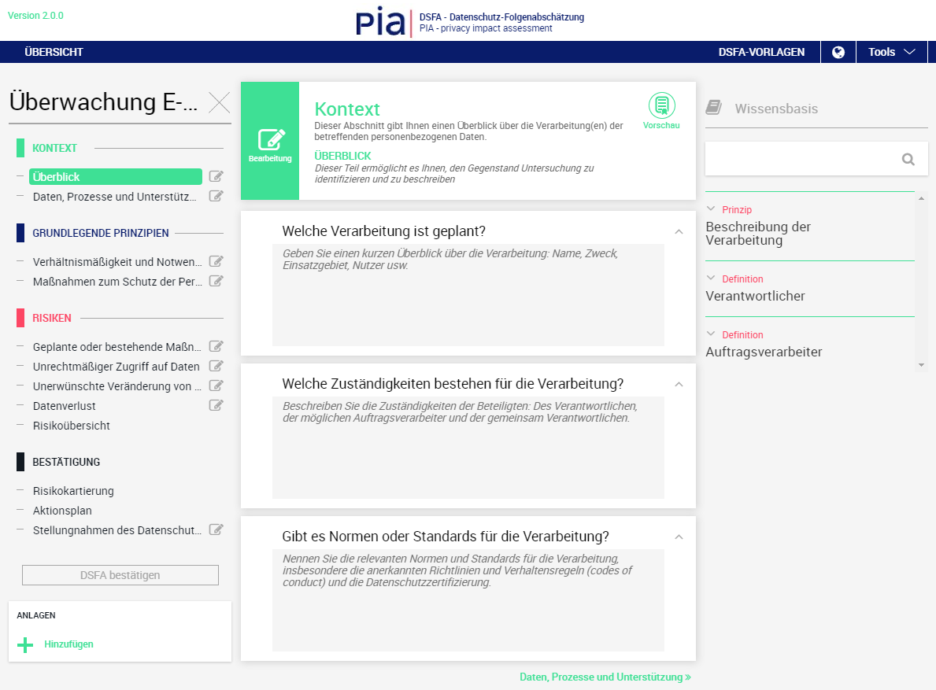The image size is (936, 690).
Task: Open the Vorschau preview icon
Action: click(x=661, y=105)
